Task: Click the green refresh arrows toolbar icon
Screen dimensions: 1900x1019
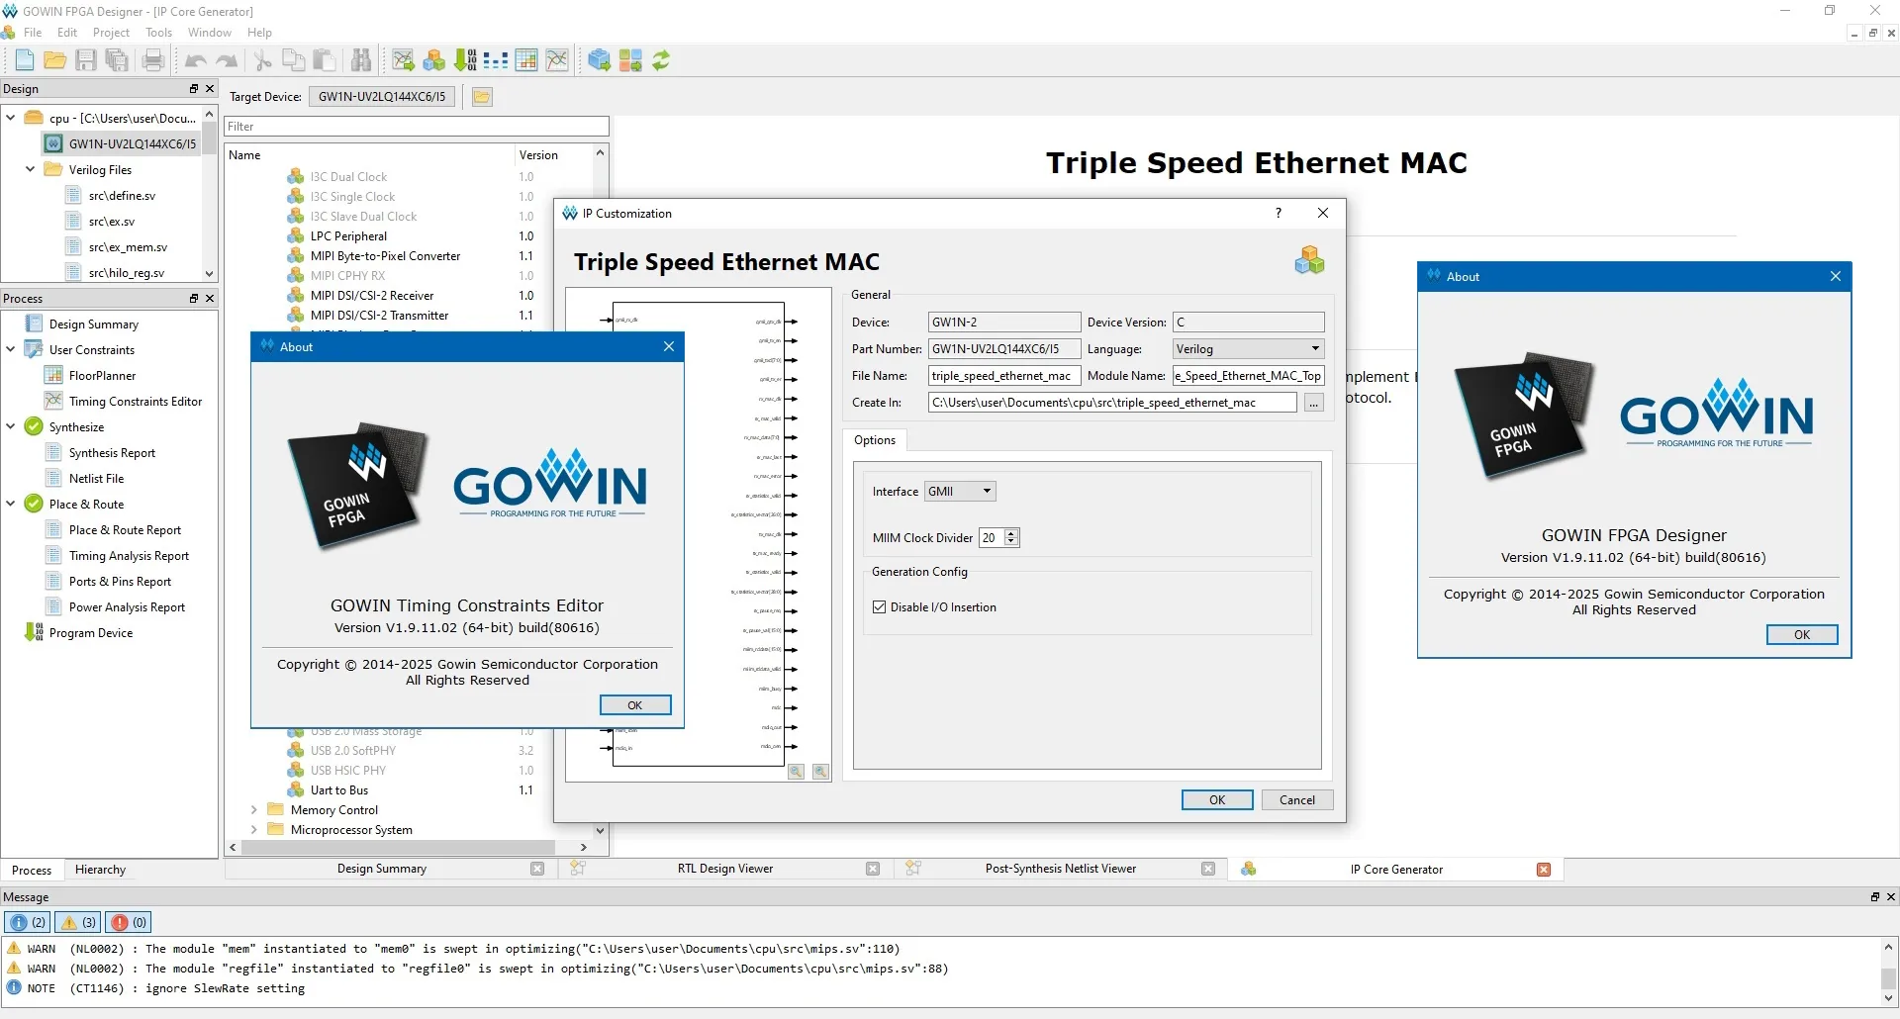Action: pyautogui.click(x=661, y=60)
